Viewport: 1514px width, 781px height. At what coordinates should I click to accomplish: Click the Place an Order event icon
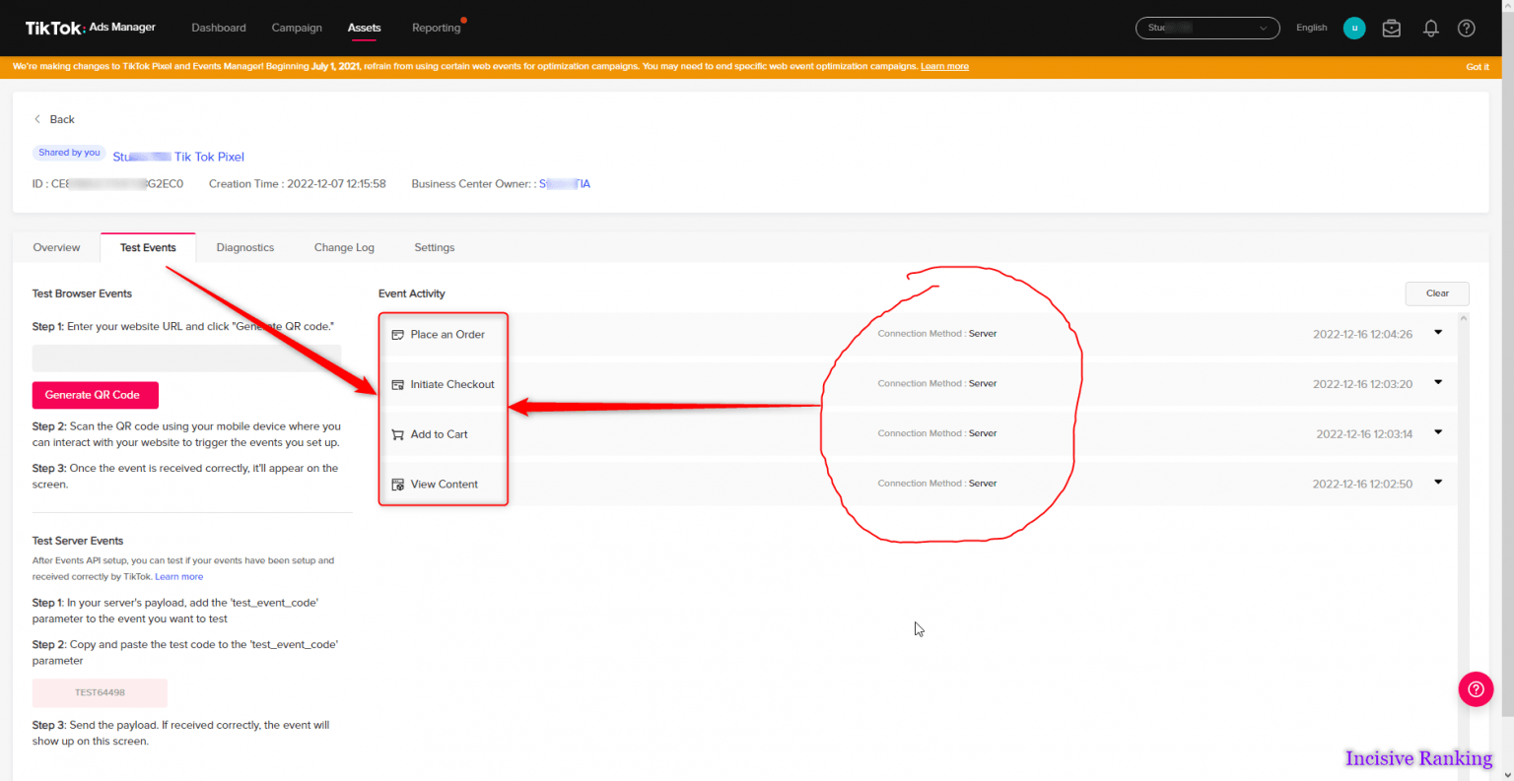point(398,335)
